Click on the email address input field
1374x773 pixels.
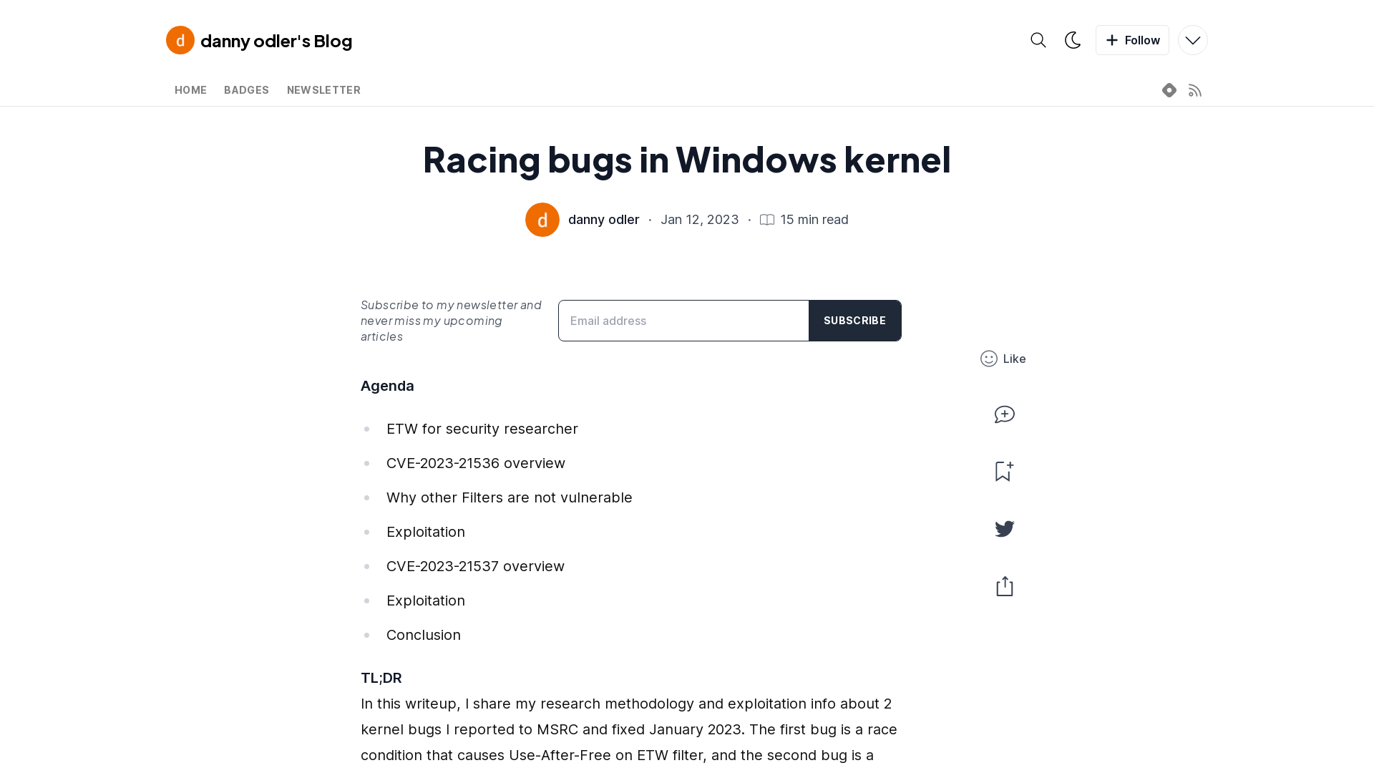pyautogui.click(x=683, y=320)
